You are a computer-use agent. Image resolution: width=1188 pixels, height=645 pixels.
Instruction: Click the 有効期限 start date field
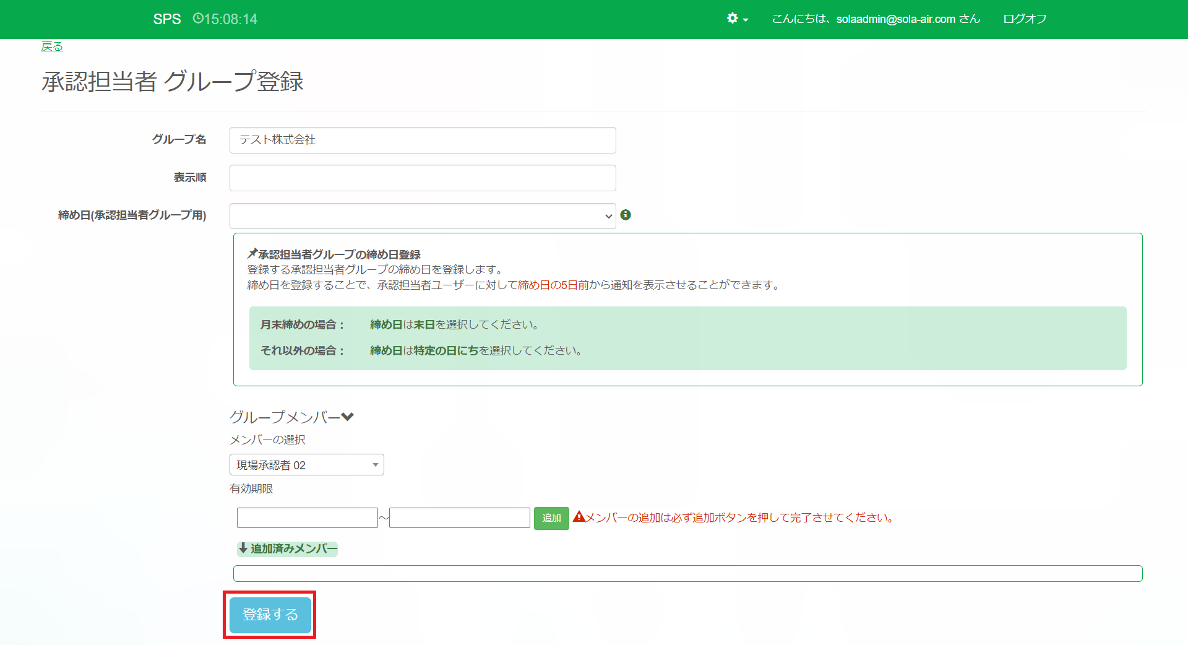pyautogui.click(x=307, y=517)
